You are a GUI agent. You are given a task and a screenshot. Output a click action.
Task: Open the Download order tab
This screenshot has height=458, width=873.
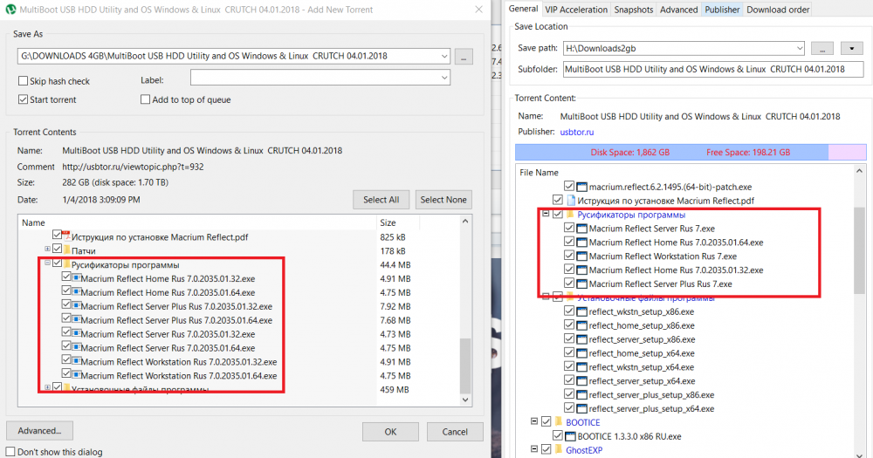click(x=778, y=10)
